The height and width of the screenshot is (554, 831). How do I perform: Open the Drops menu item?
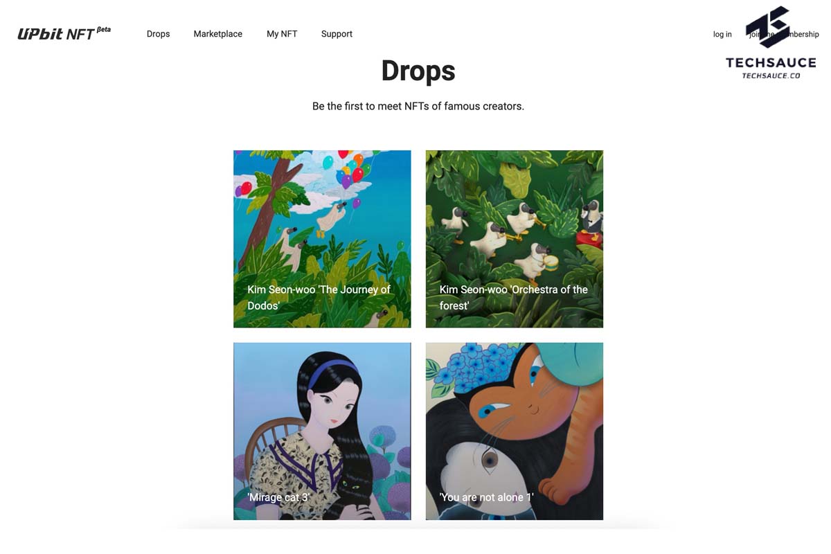(158, 34)
